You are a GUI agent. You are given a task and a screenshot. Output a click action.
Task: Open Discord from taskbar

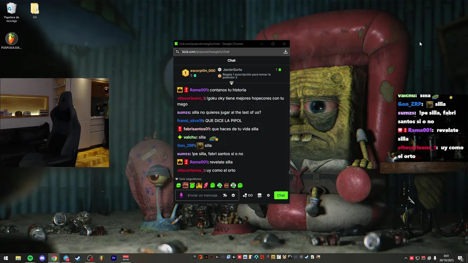[x=42, y=258]
